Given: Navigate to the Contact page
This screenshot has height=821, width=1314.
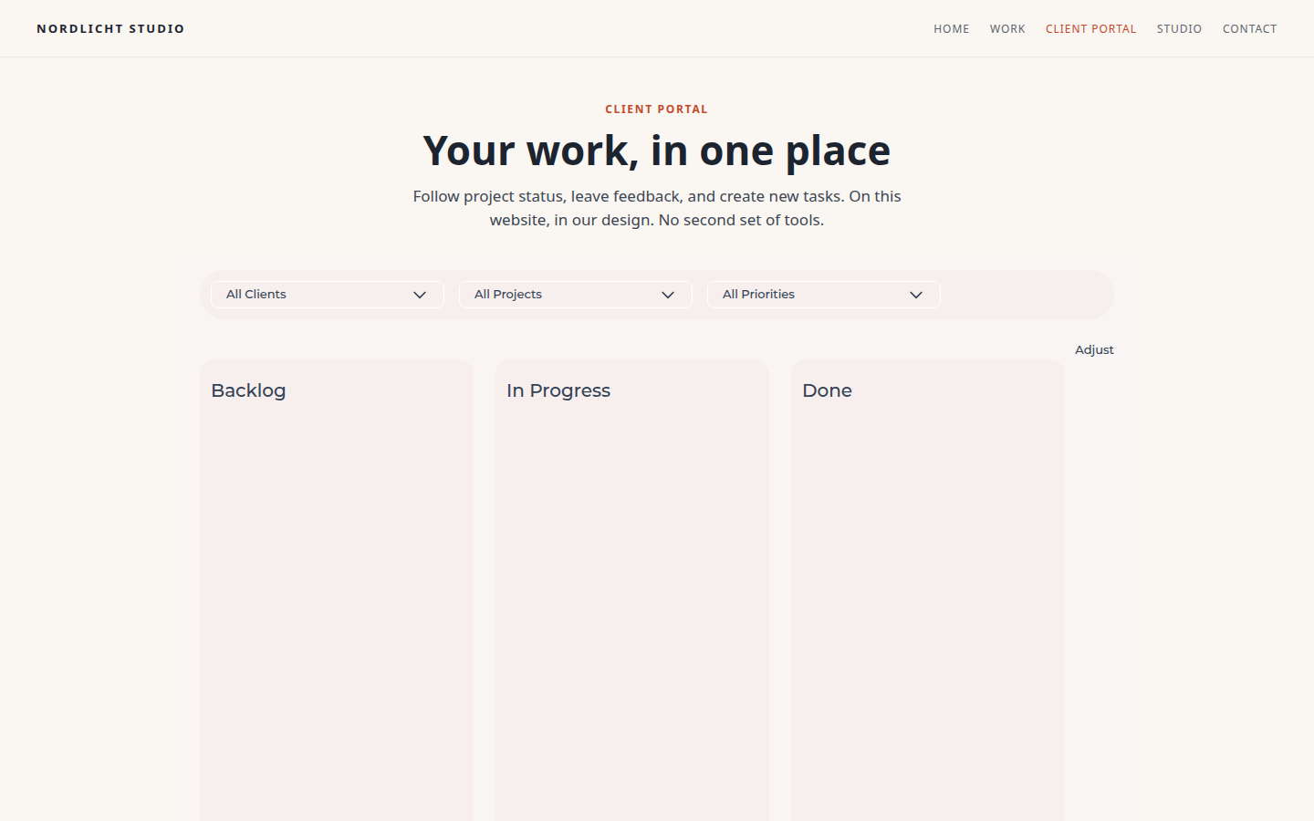Looking at the screenshot, I should coord(1250,29).
